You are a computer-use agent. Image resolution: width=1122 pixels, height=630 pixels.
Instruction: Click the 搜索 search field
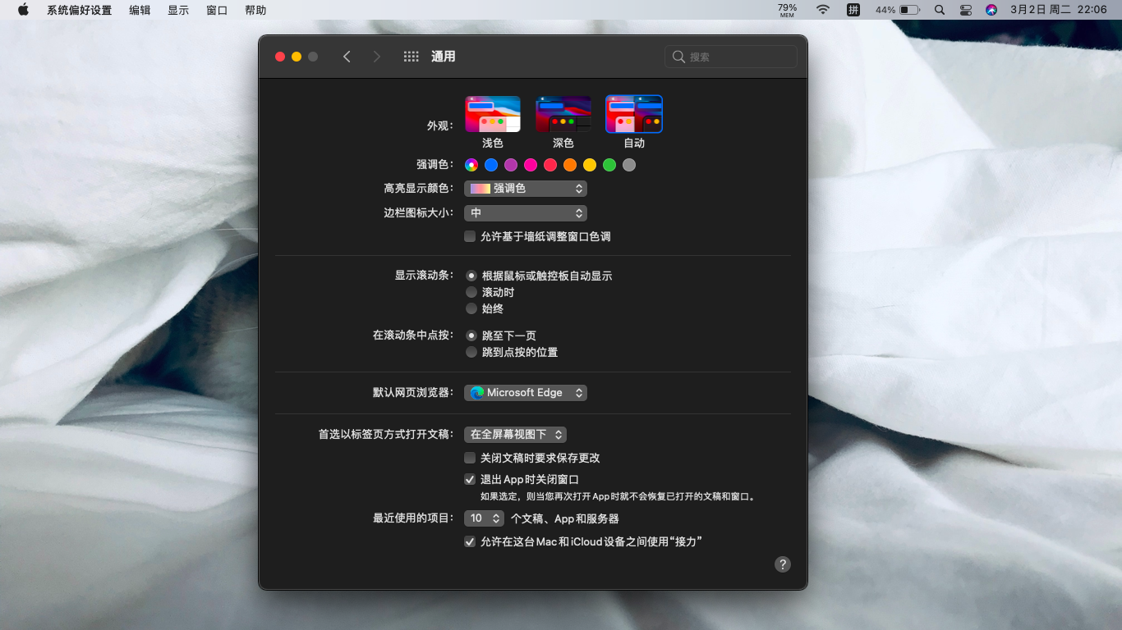click(x=731, y=57)
